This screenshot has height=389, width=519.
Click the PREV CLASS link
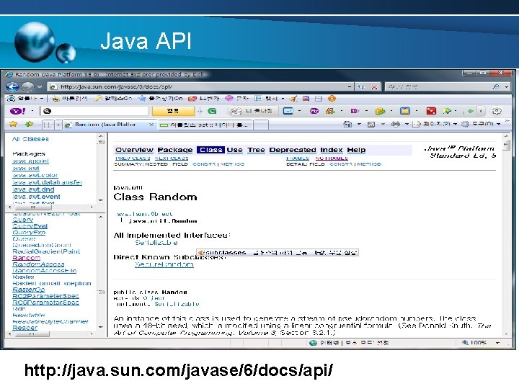point(133,158)
